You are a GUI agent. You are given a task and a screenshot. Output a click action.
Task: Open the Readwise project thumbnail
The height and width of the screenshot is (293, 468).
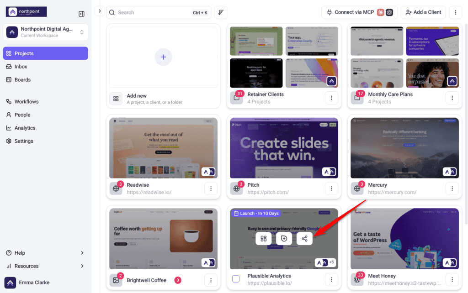pos(163,148)
